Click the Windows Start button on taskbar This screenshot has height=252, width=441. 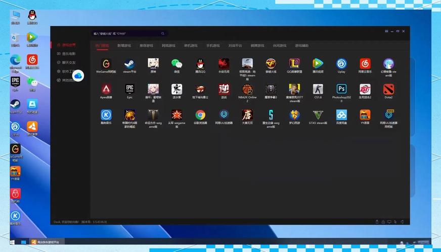pyautogui.click(x=23, y=242)
